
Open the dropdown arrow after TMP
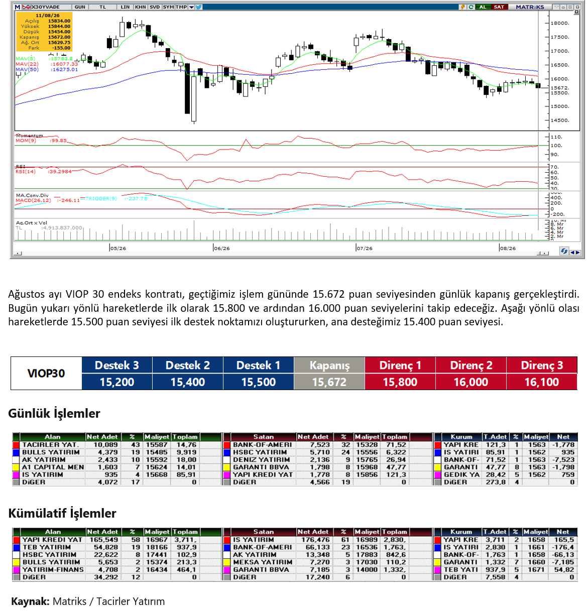click(x=191, y=7)
